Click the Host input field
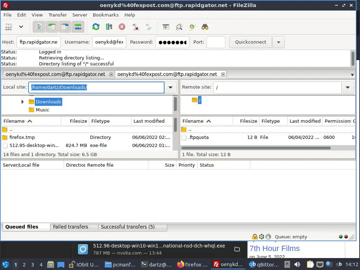The height and width of the screenshot is (270, 360). coord(39,42)
